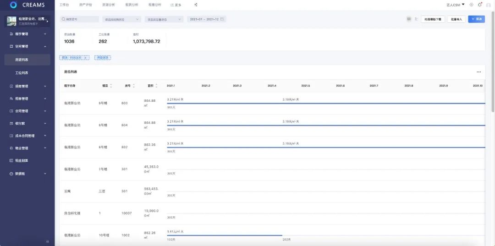Select 工位列表 in the sidebar

point(22,73)
